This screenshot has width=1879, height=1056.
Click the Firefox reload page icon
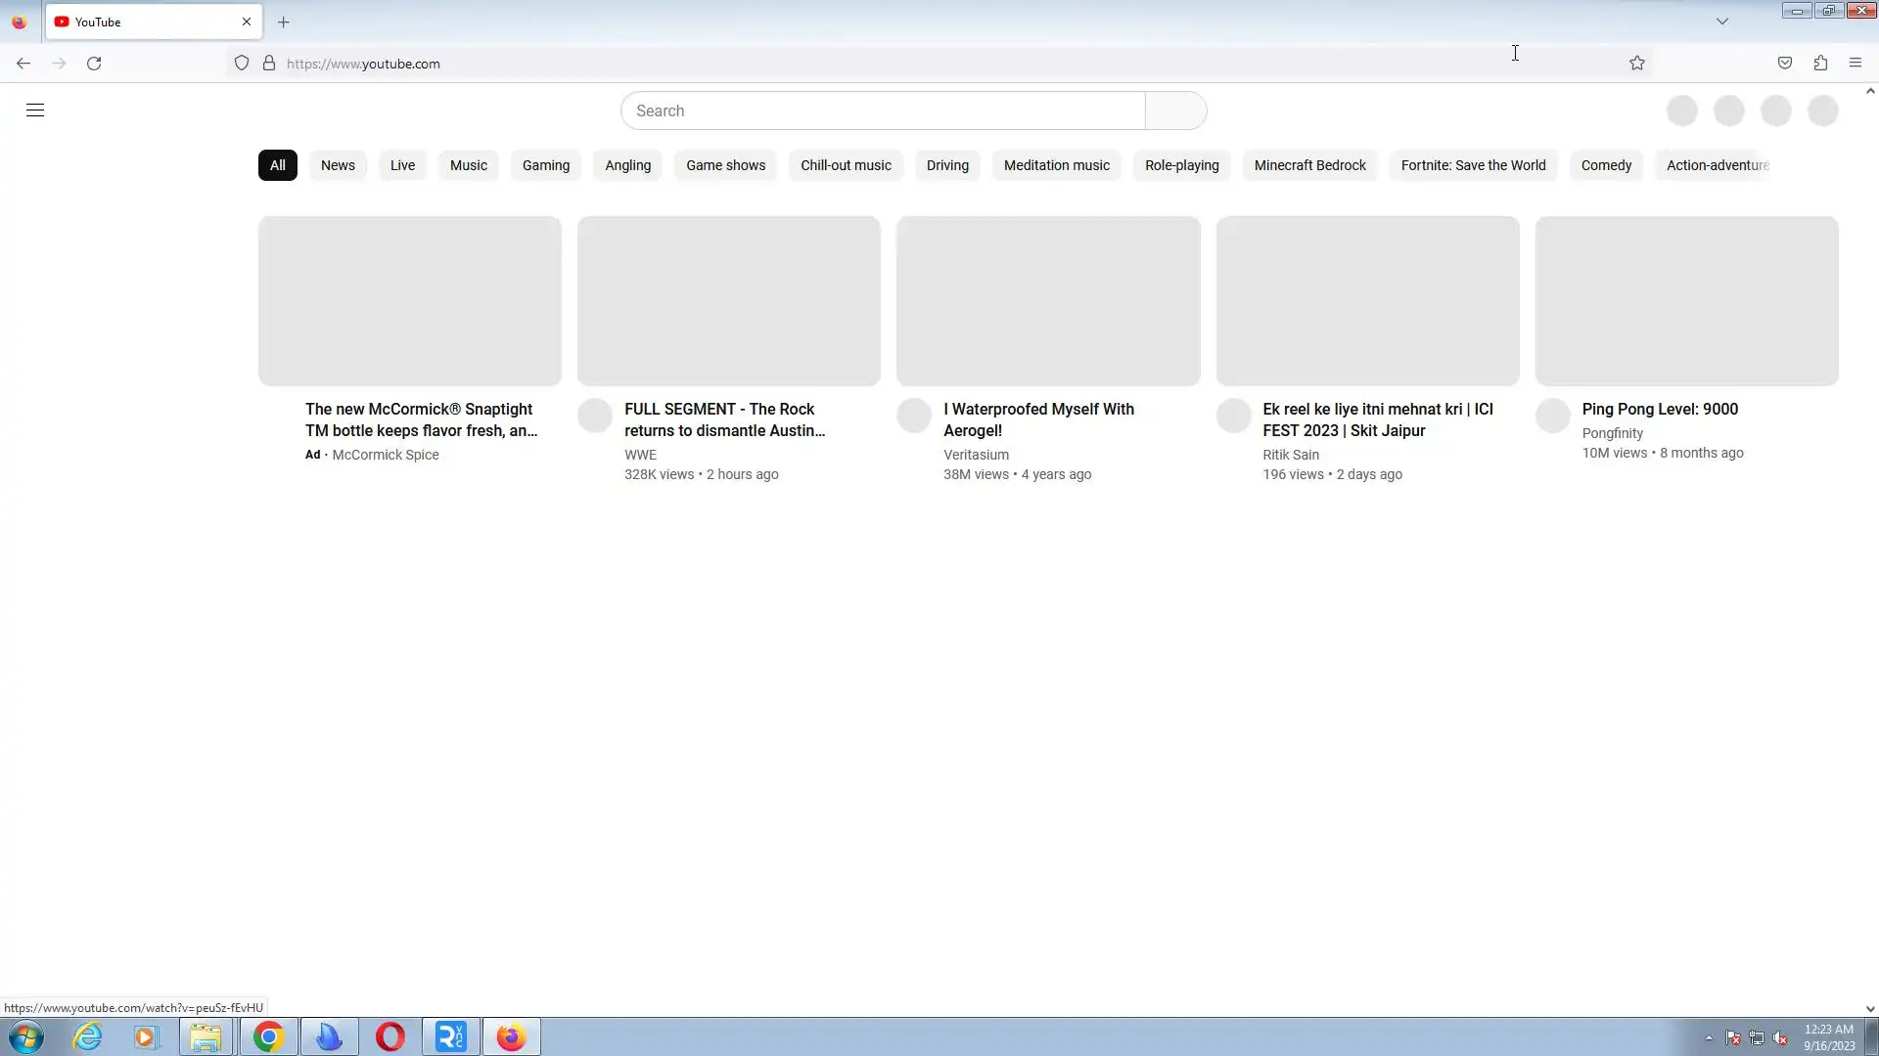tap(94, 64)
